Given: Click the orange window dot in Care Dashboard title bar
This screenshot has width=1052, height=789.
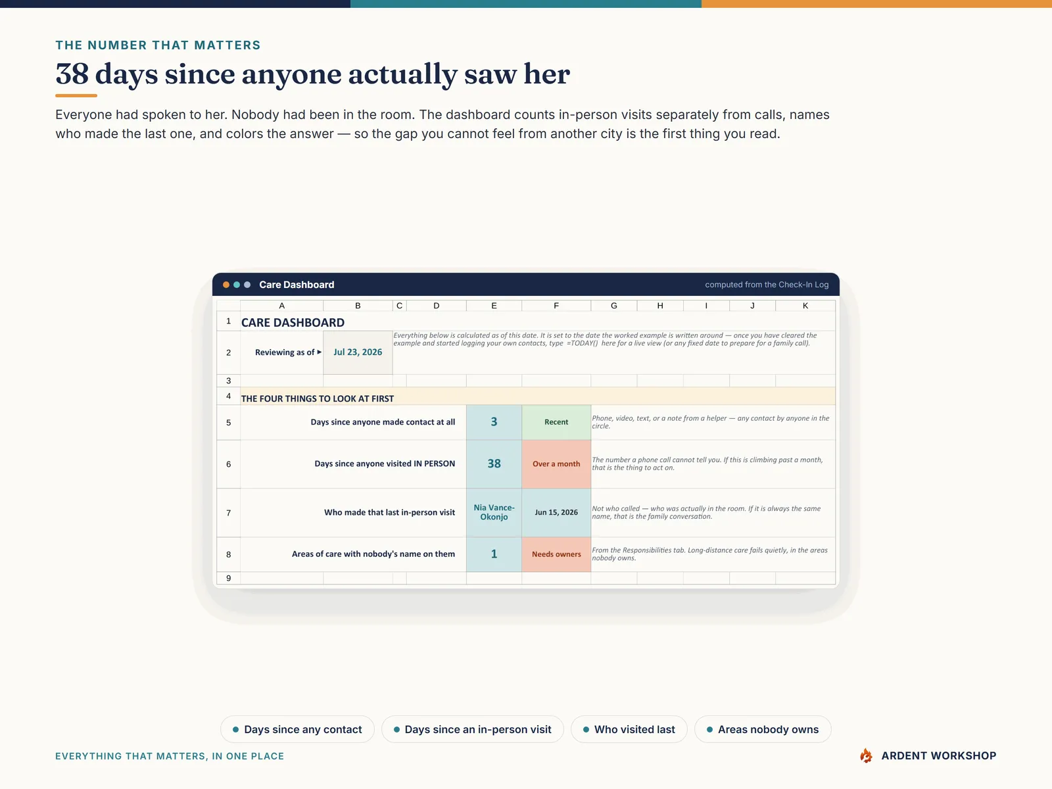Looking at the screenshot, I should [226, 285].
